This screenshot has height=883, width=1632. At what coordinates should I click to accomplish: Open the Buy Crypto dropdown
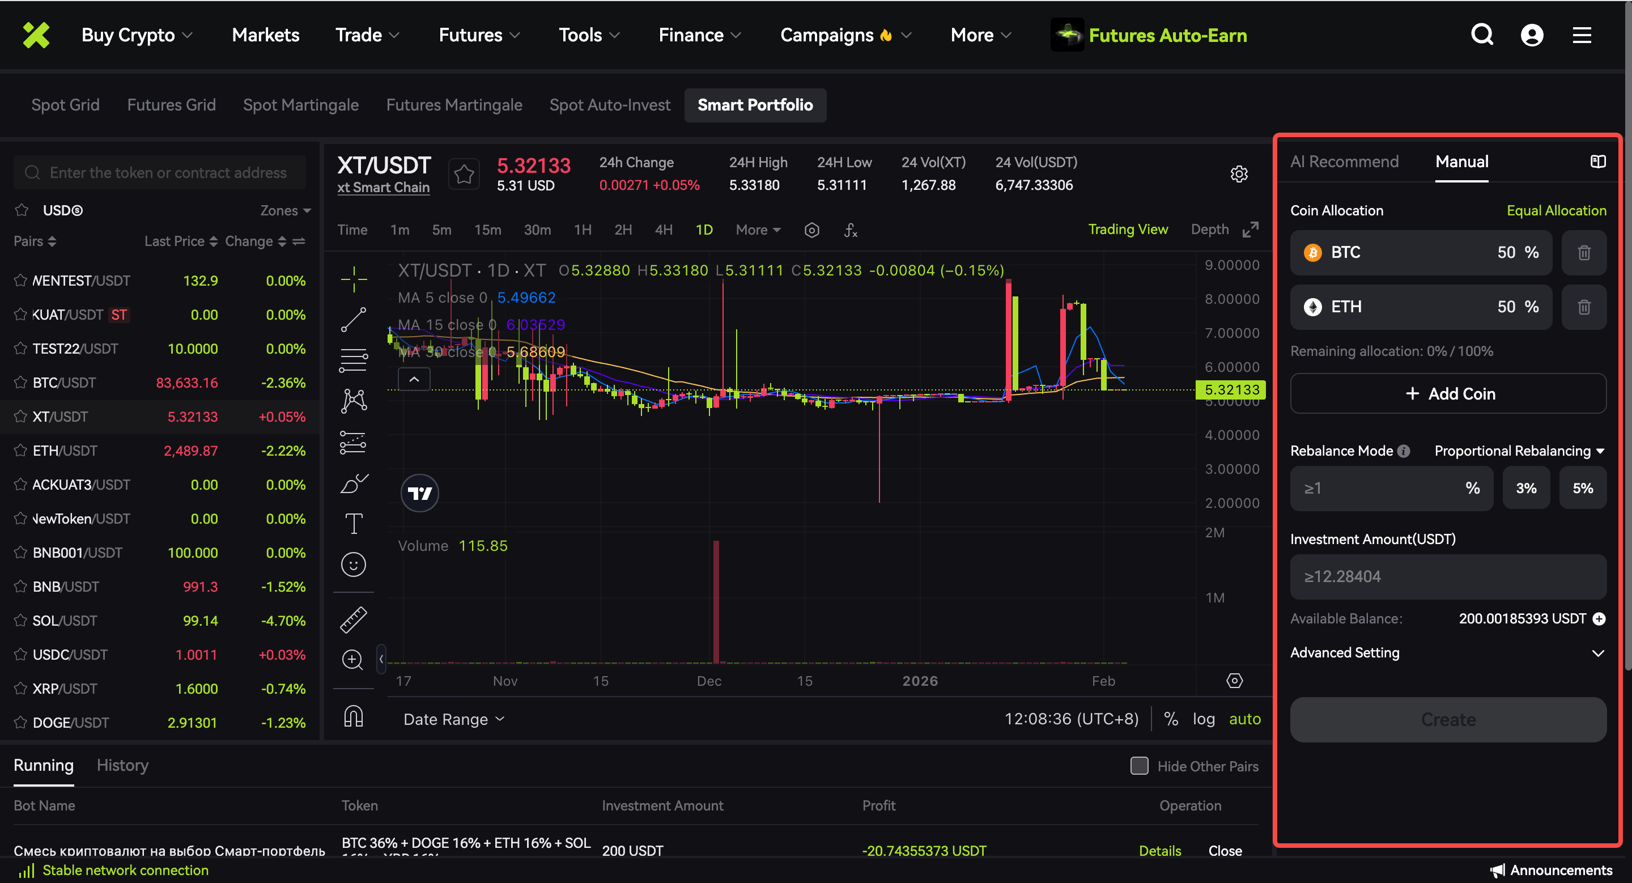click(137, 35)
